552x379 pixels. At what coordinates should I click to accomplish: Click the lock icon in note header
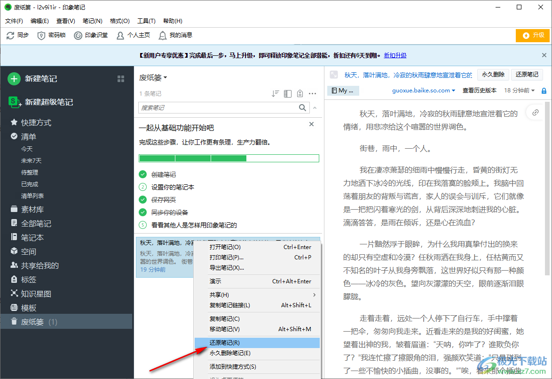pyautogui.click(x=544, y=91)
